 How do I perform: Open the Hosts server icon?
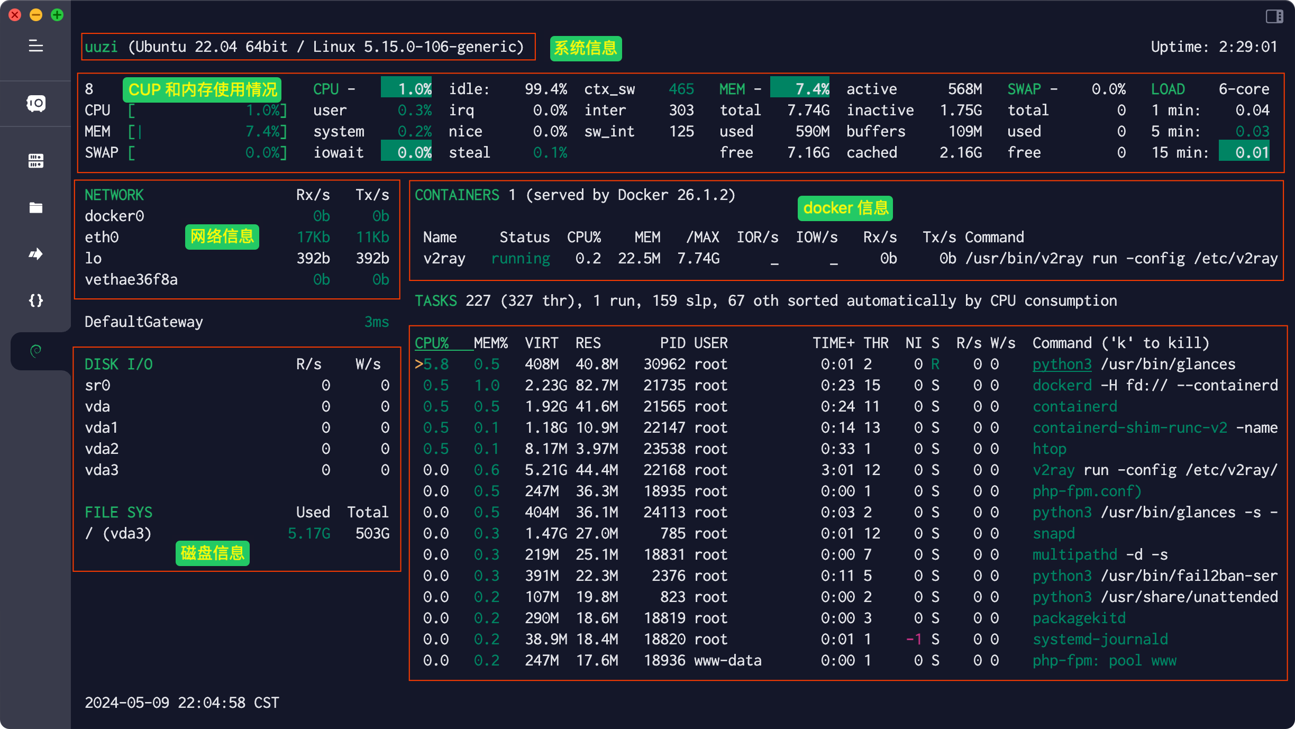pos(35,161)
